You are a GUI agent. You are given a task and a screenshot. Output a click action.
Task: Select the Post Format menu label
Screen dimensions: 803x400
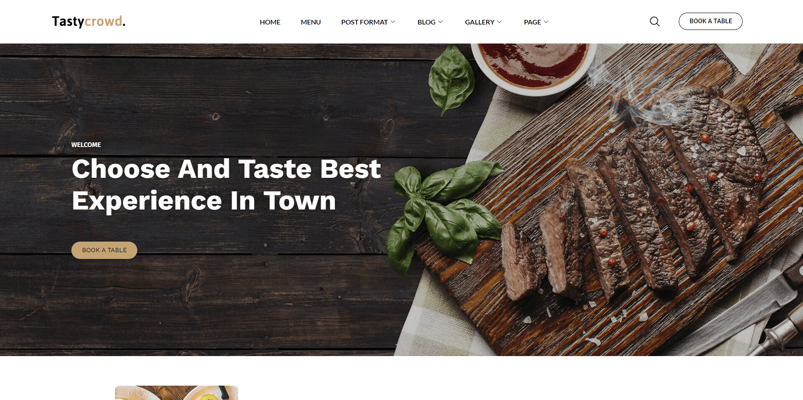coord(365,22)
